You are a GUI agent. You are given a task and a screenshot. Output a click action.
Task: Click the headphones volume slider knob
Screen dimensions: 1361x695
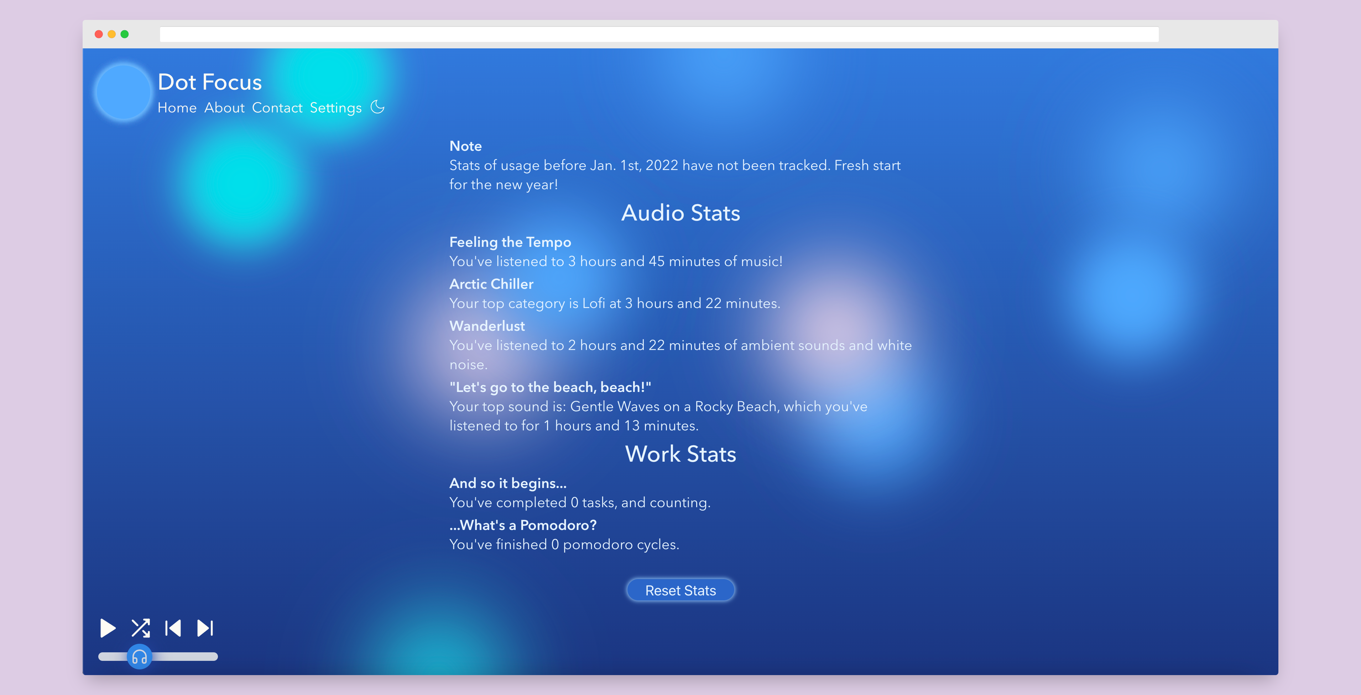coord(140,657)
